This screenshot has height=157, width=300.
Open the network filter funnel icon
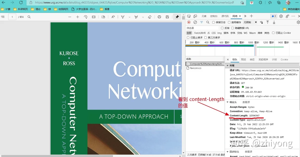[x=201, y=22]
